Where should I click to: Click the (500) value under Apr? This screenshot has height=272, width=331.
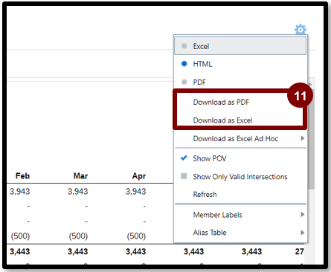click(x=136, y=236)
